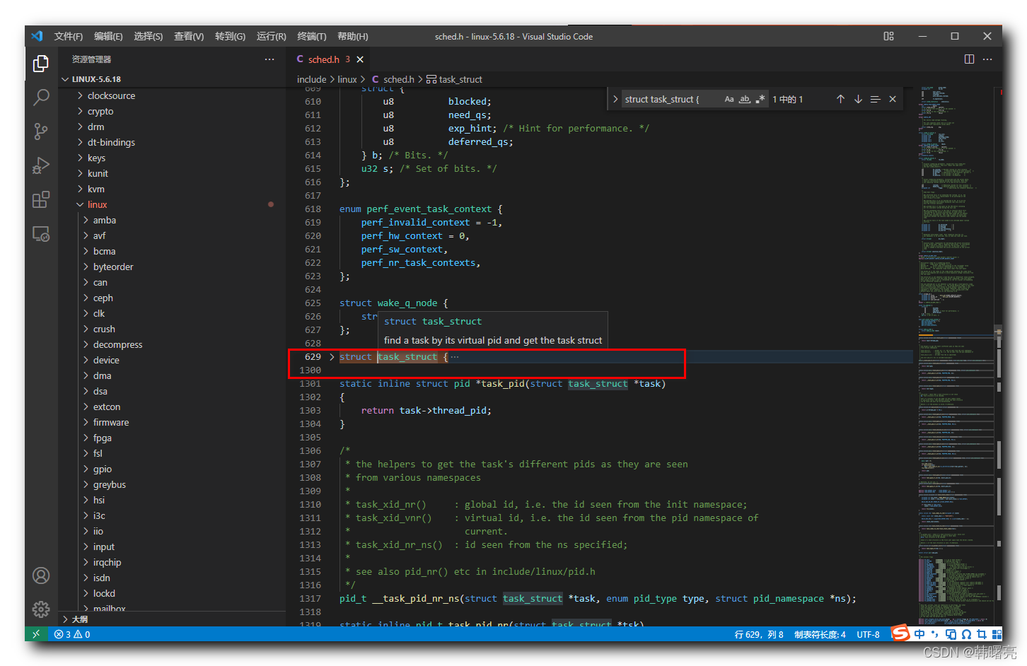Screen dimensions: 1027x666
Task: Expand the decompress folder
Action: [117, 344]
